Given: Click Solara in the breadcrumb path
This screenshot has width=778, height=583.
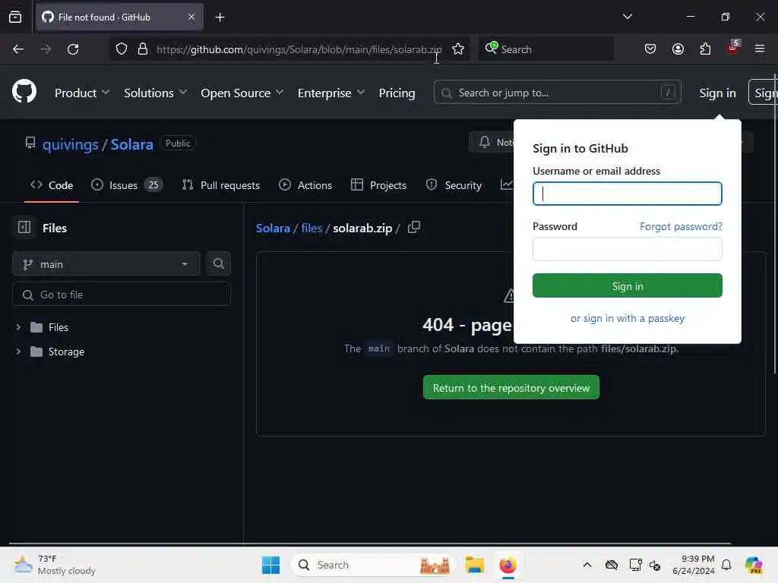Looking at the screenshot, I should coord(273,228).
